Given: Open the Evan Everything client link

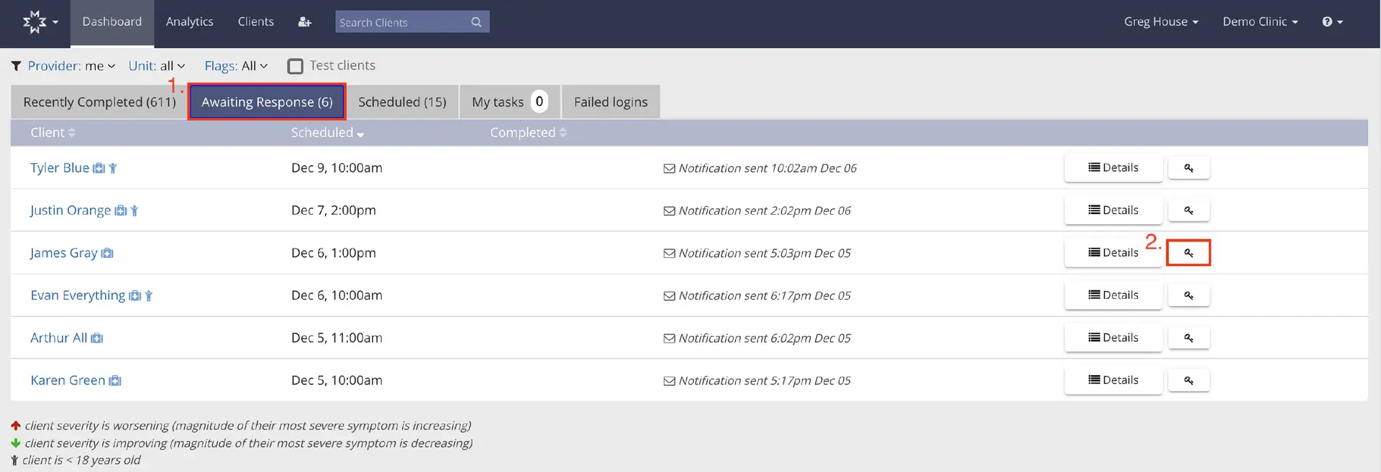Looking at the screenshot, I should [78, 295].
